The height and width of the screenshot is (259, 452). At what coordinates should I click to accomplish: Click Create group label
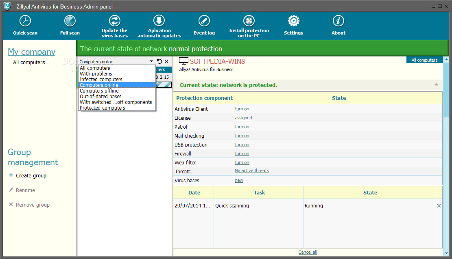pyautogui.click(x=31, y=175)
